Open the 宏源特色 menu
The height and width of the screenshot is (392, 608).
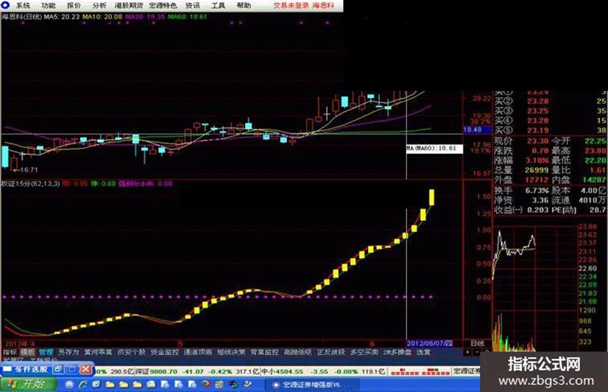[163, 5]
